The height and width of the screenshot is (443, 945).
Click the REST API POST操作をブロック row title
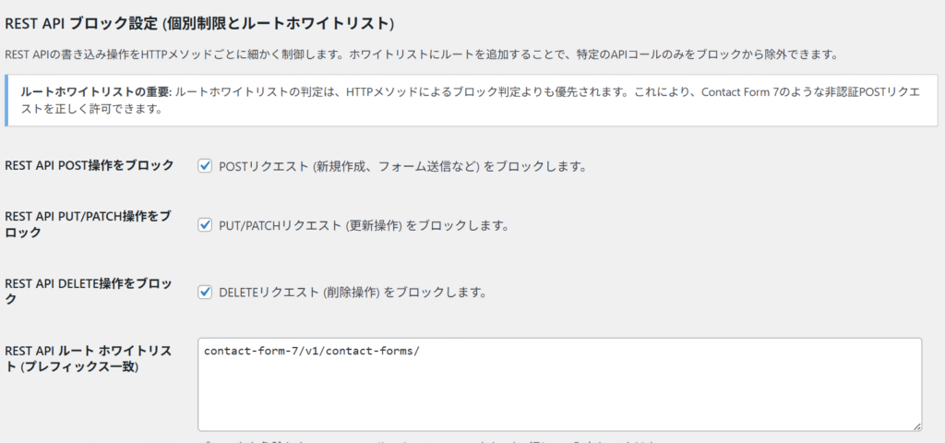89,166
